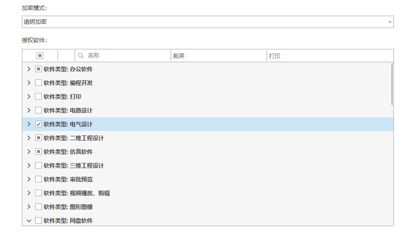Expand the 电气设计 software type row
This screenshot has height=247, width=412.
point(29,124)
